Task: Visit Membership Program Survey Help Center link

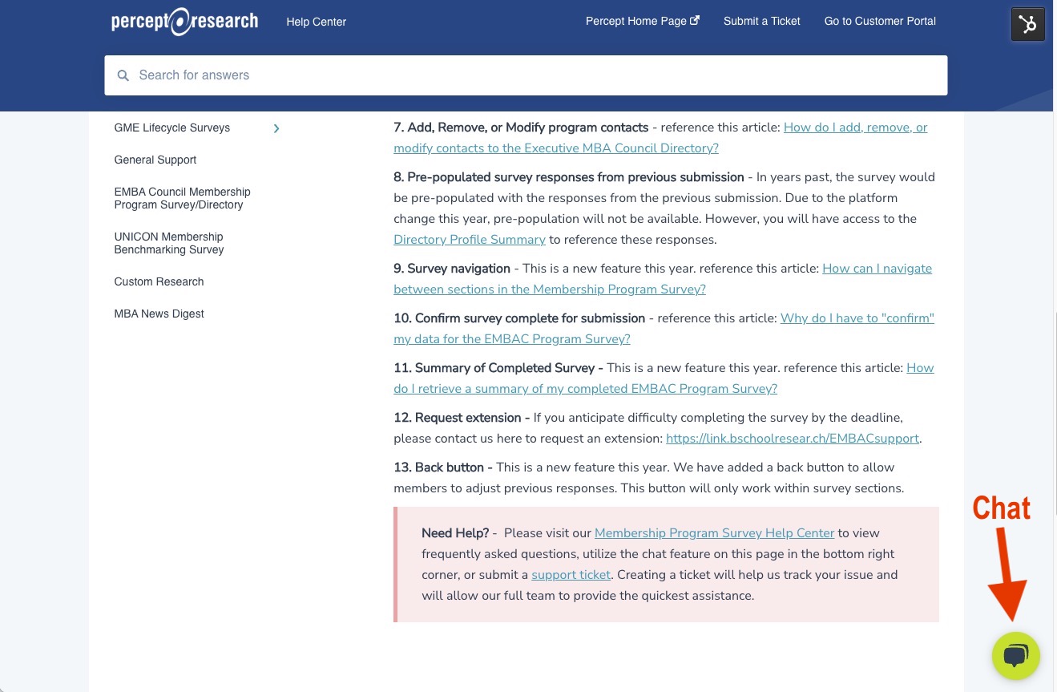Action: pos(715,532)
